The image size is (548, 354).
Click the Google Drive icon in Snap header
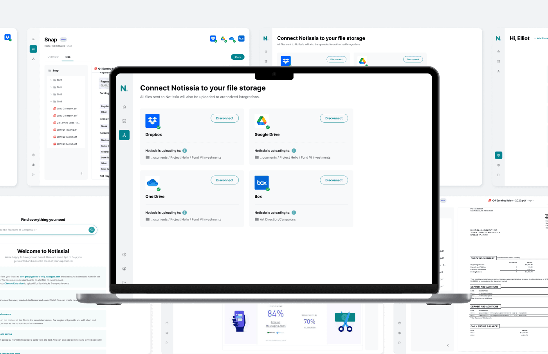click(x=223, y=38)
